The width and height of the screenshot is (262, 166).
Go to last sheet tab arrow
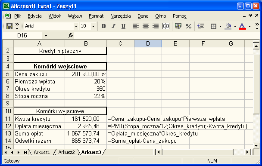(x=25, y=152)
